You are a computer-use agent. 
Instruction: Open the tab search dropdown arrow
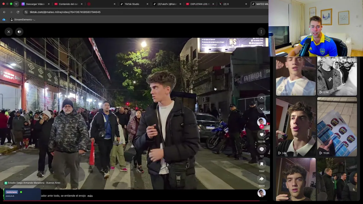(x=16, y=4)
